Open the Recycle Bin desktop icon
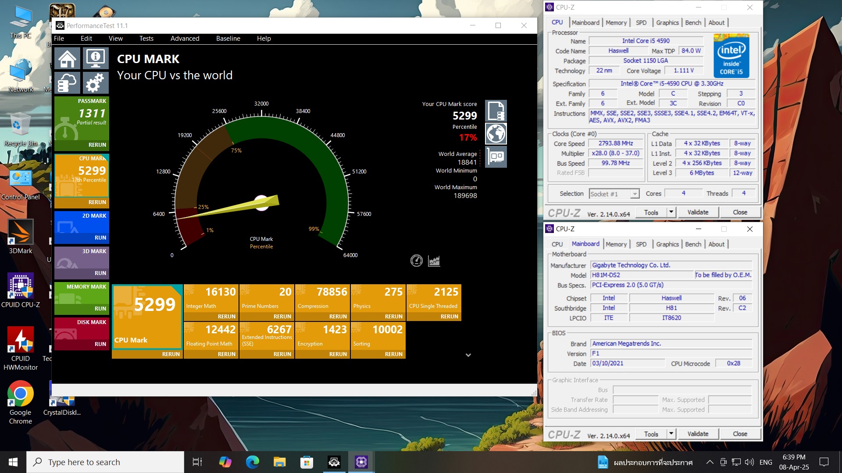The width and height of the screenshot is (842, 473). point(20,130)
